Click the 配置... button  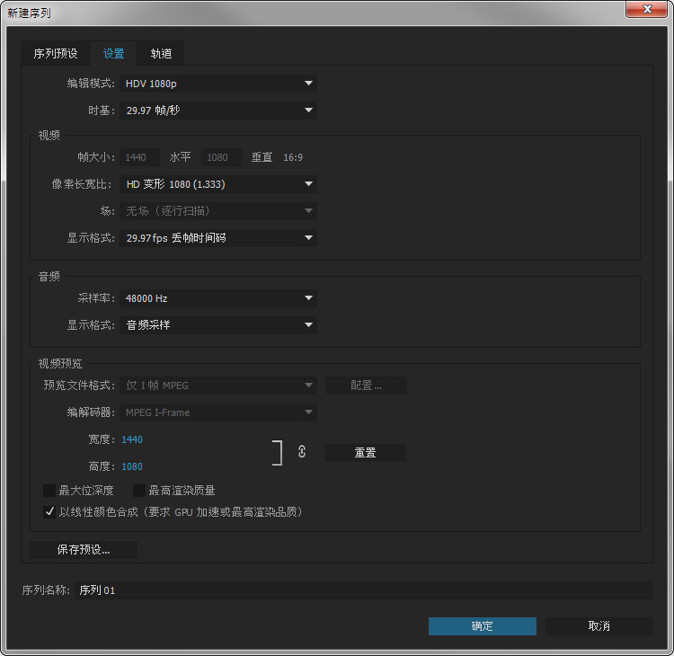click(367, 386)
